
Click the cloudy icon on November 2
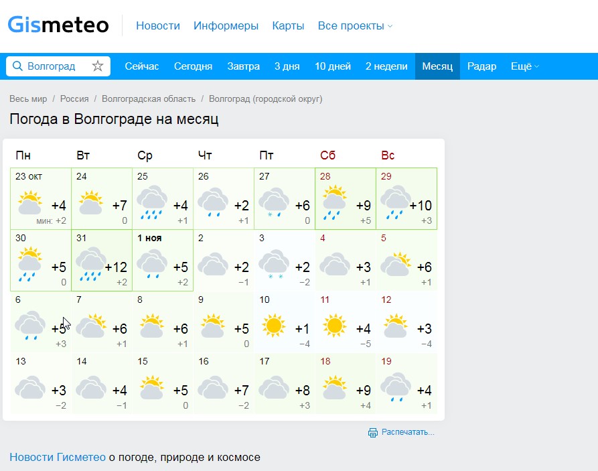coord(213,264)
